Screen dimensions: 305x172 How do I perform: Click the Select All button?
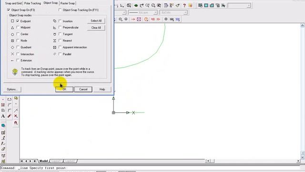point(96,21)
